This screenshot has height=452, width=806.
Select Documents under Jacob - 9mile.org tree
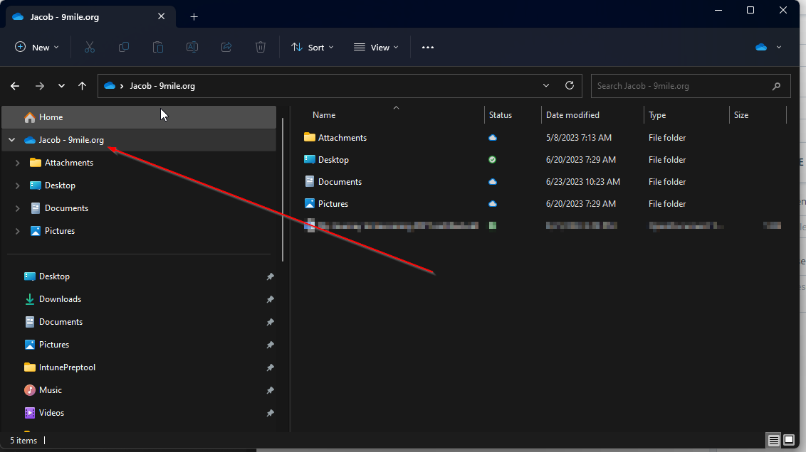pyautogui.click(x=66, y=208)
